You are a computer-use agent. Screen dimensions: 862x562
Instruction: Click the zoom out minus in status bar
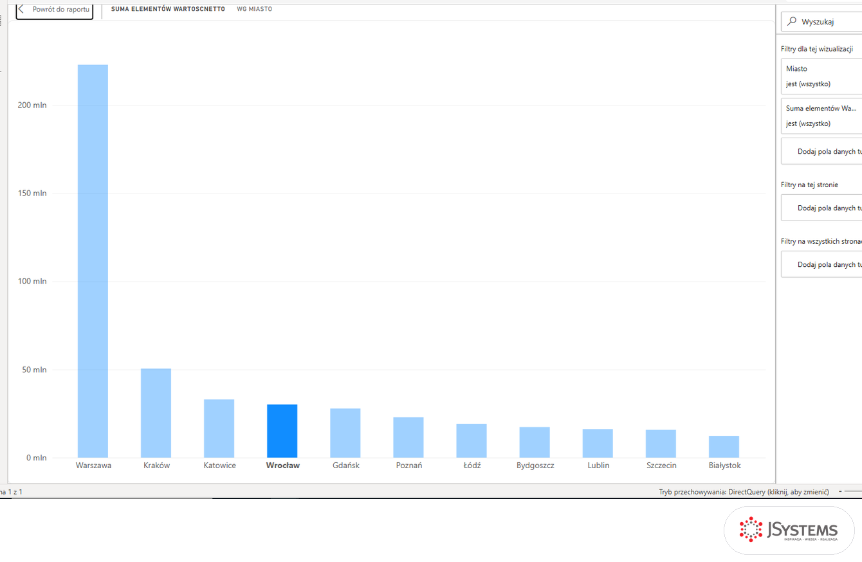tap(839, 492)
